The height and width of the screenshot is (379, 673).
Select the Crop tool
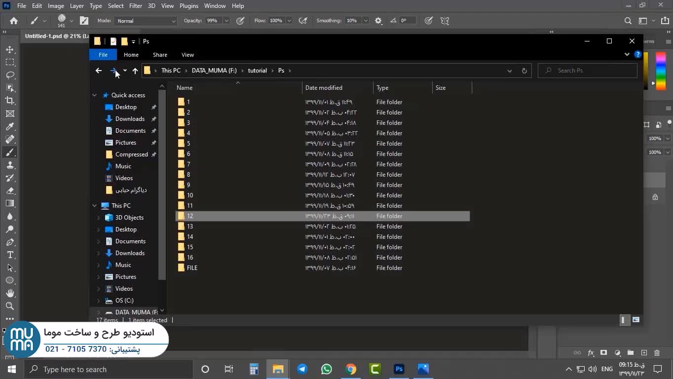(x=10, y=101)
